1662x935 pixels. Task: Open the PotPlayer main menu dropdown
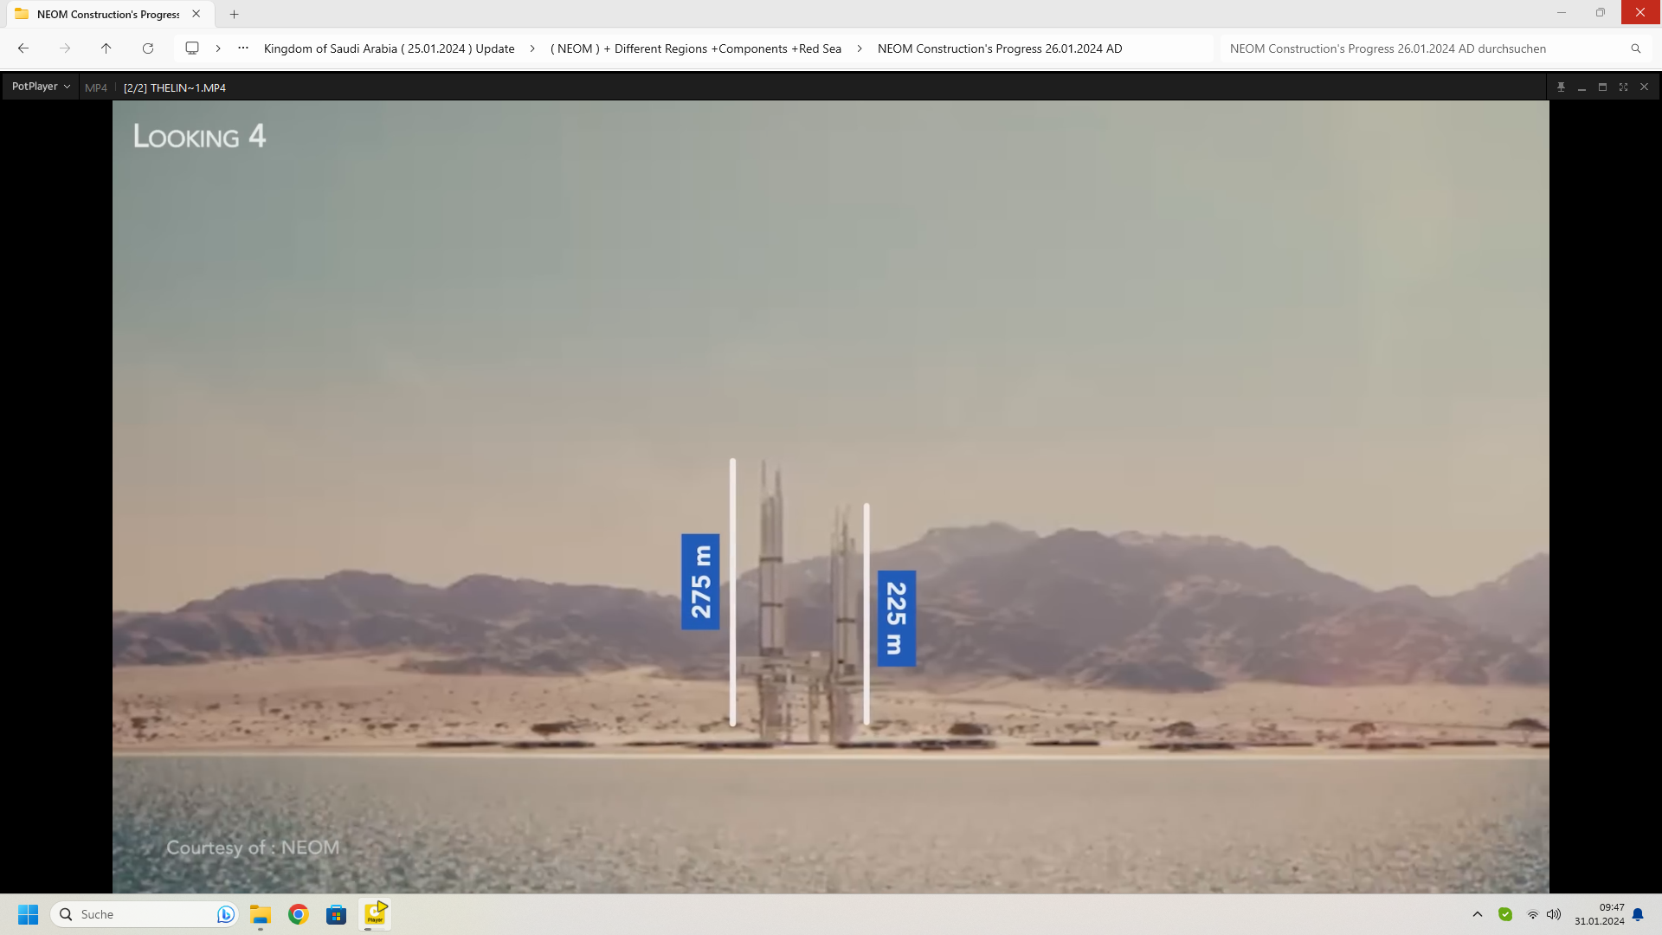coord(41,87)
